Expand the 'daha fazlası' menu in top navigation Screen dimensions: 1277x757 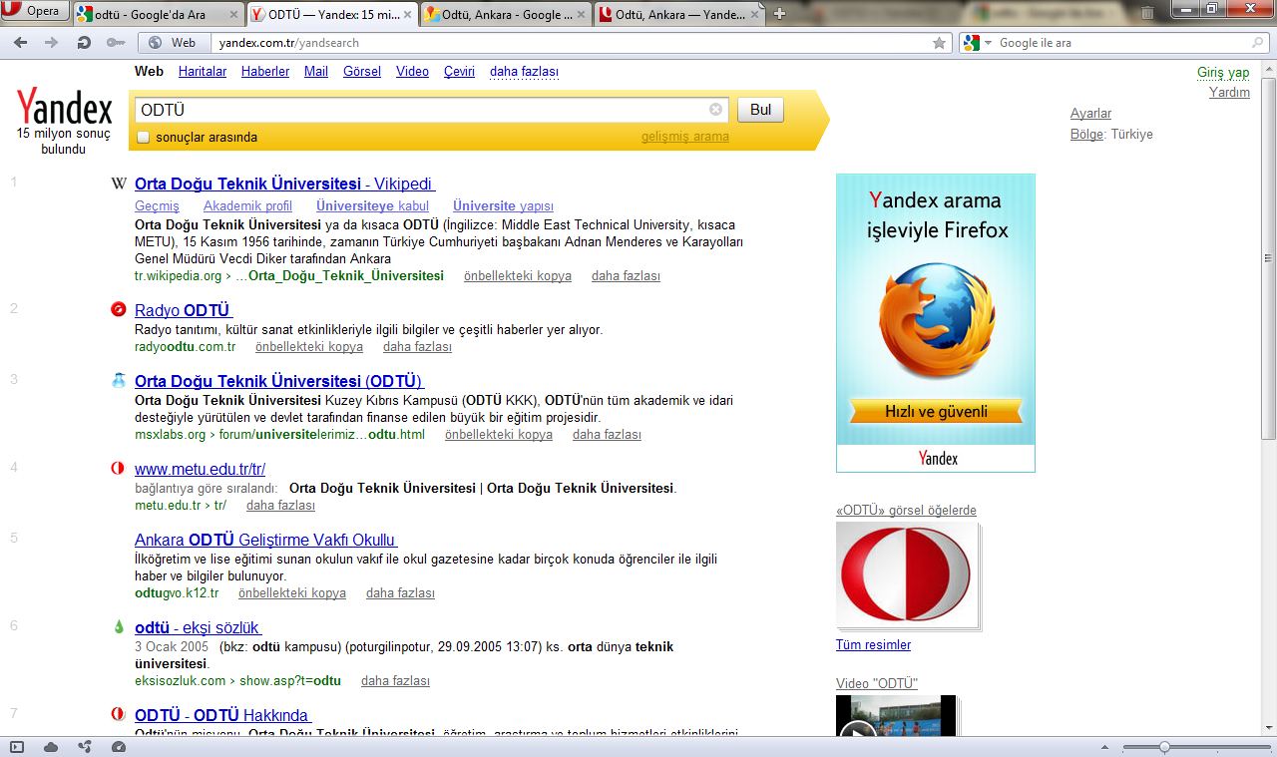[524, 72]
